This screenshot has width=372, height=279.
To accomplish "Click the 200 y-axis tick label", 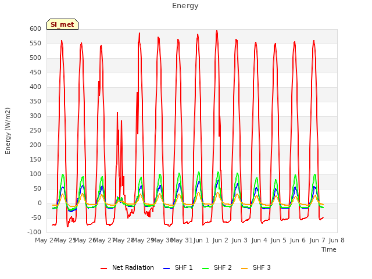I will [35, 145].
